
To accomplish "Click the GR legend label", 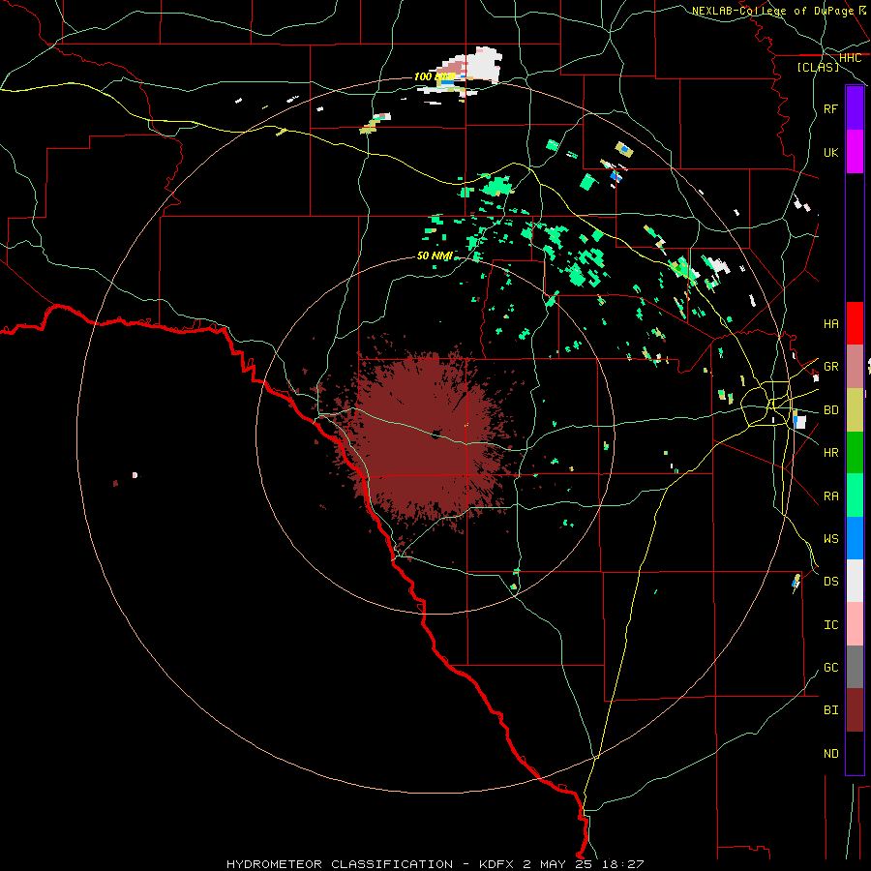I will [x=830, y=367].
